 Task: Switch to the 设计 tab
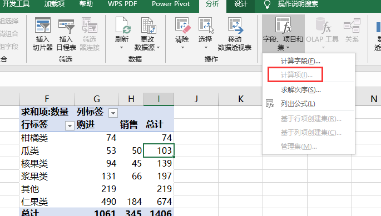click(240, 4)
